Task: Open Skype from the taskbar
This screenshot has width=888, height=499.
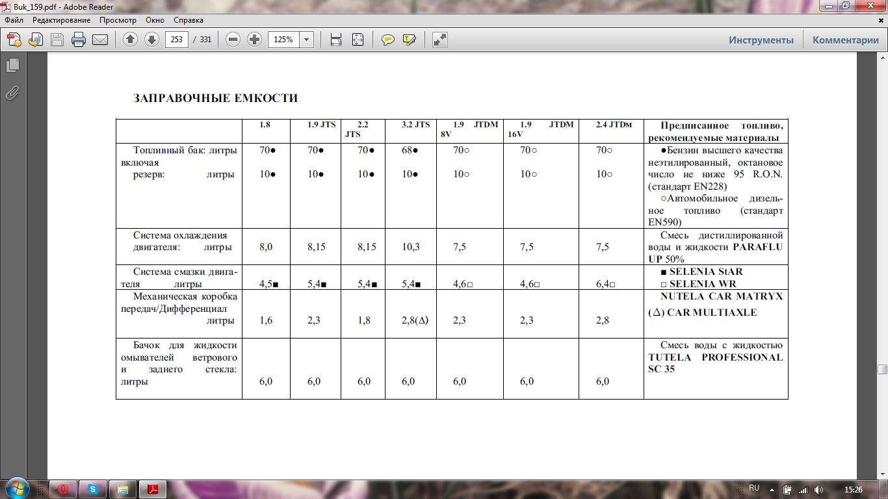Action: coord(93,489)
